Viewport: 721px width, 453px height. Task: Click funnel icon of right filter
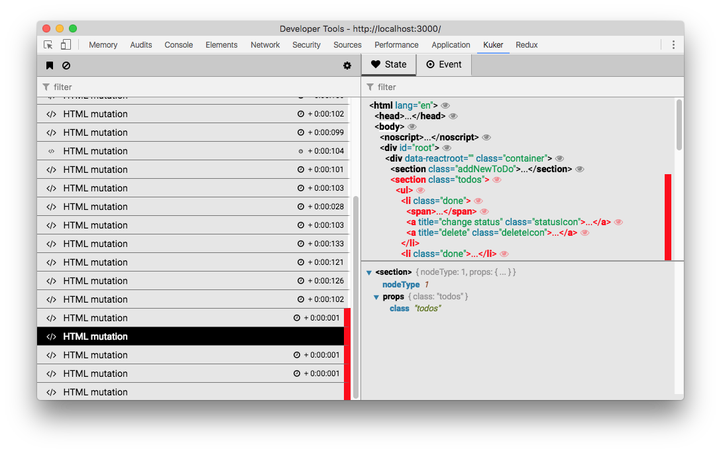370,87
